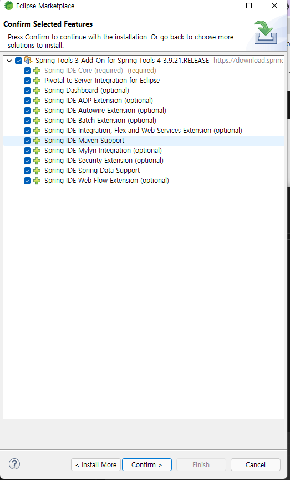This screenshot has height=480, width=290.
Task: Cancel the marketplace installation
Action: coord(256,464)
